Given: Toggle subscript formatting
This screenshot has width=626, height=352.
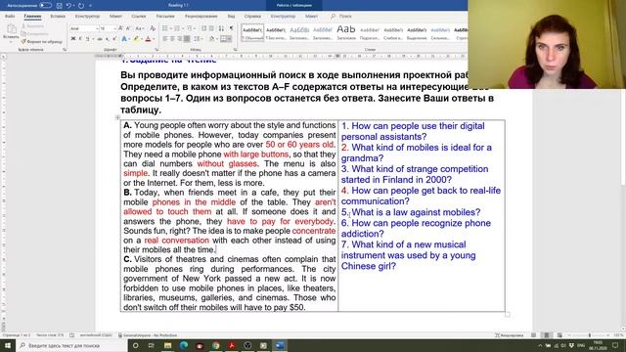Looking at the screenshot, I should click(x=108, y=39).
